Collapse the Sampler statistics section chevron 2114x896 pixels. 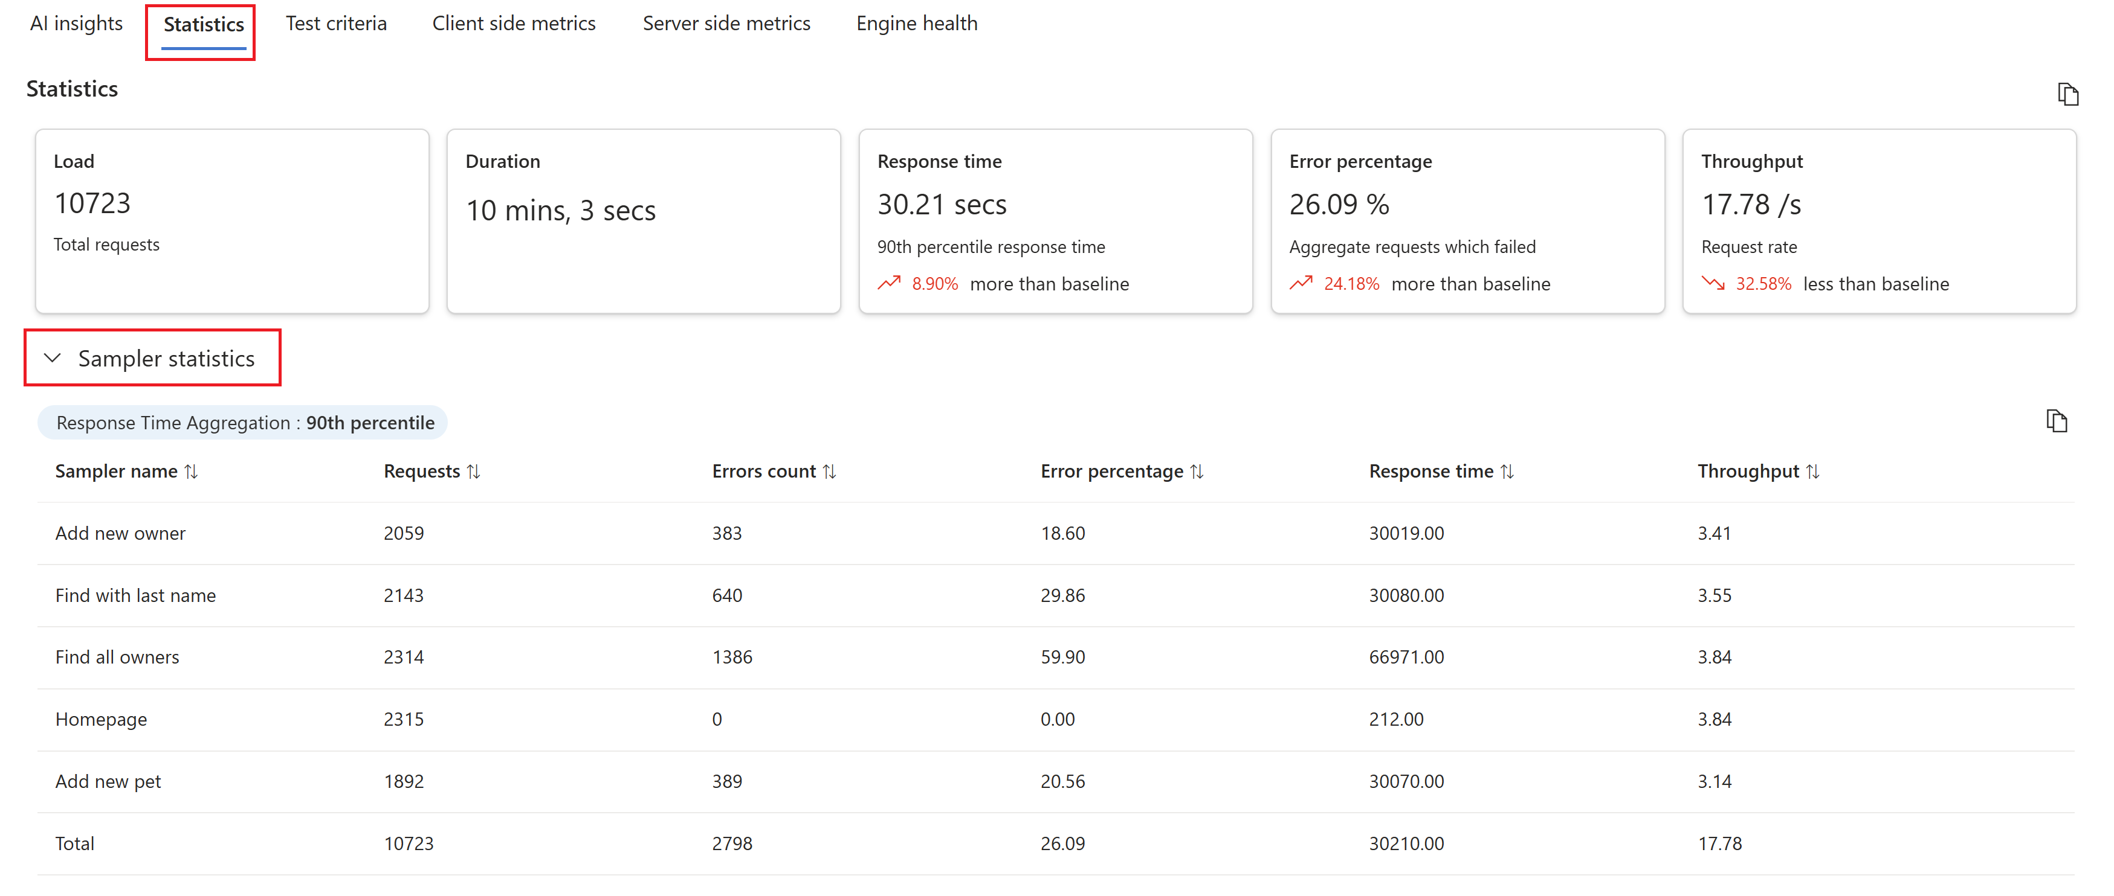53,358
